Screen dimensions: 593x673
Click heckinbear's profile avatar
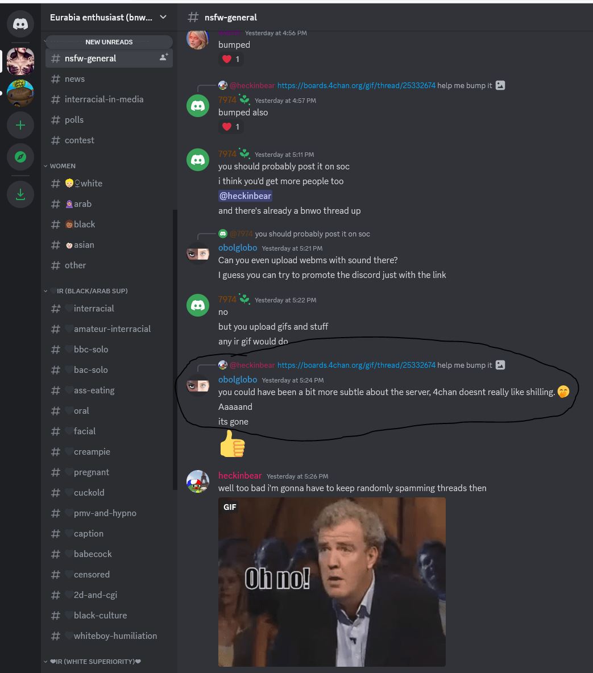(198, 481)
